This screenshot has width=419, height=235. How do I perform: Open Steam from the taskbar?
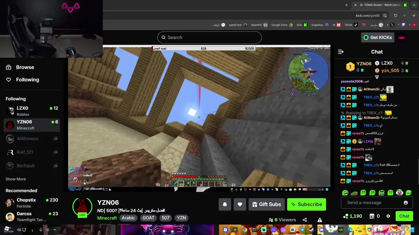[x=312, y=230]
